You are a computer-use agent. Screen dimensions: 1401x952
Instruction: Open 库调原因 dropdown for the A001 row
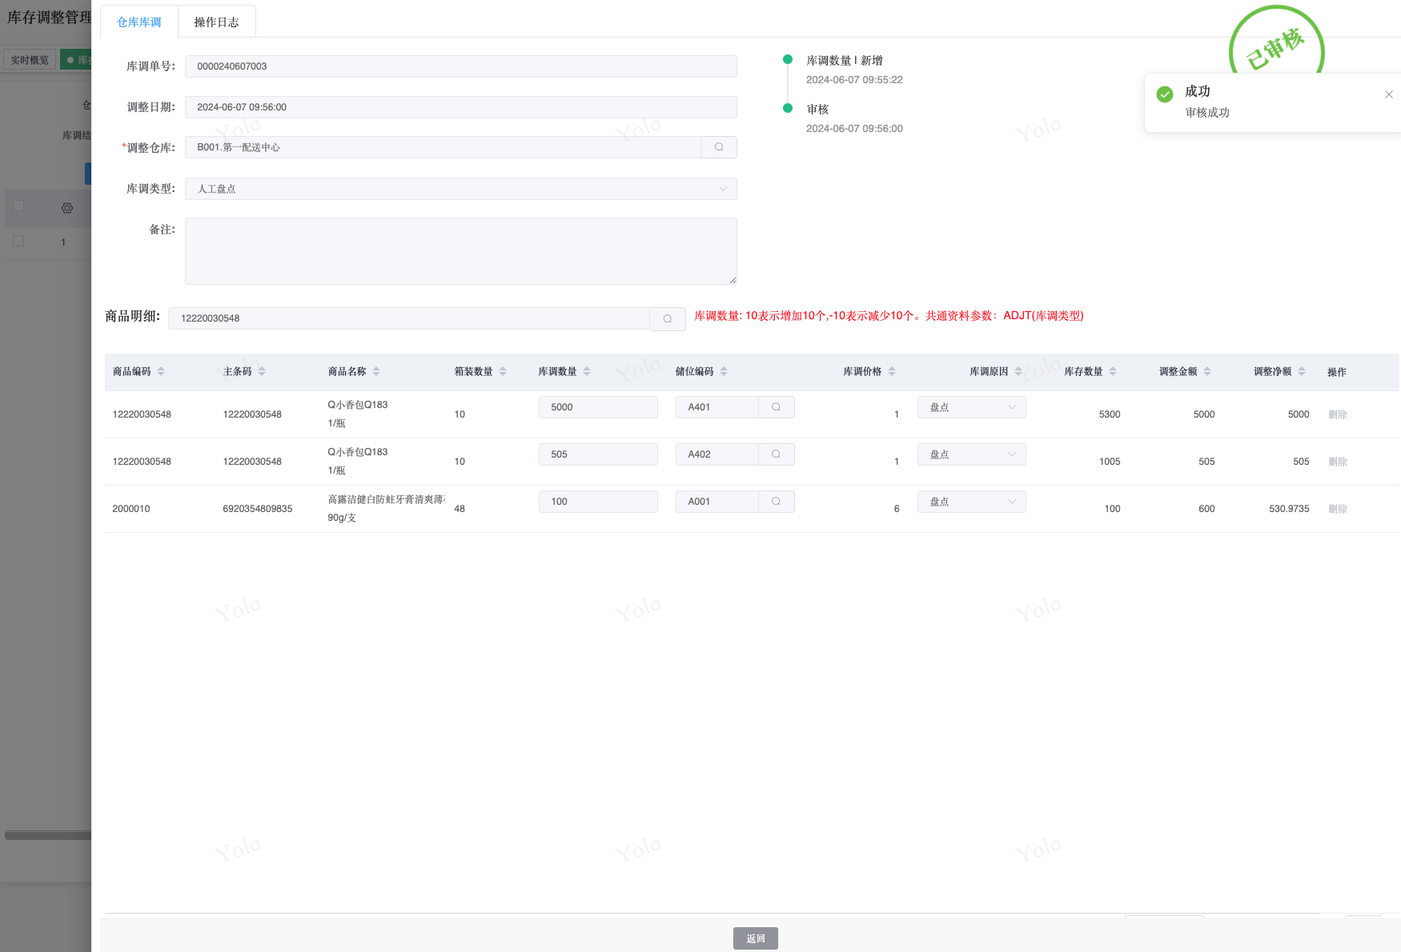[x=972, y=502]
